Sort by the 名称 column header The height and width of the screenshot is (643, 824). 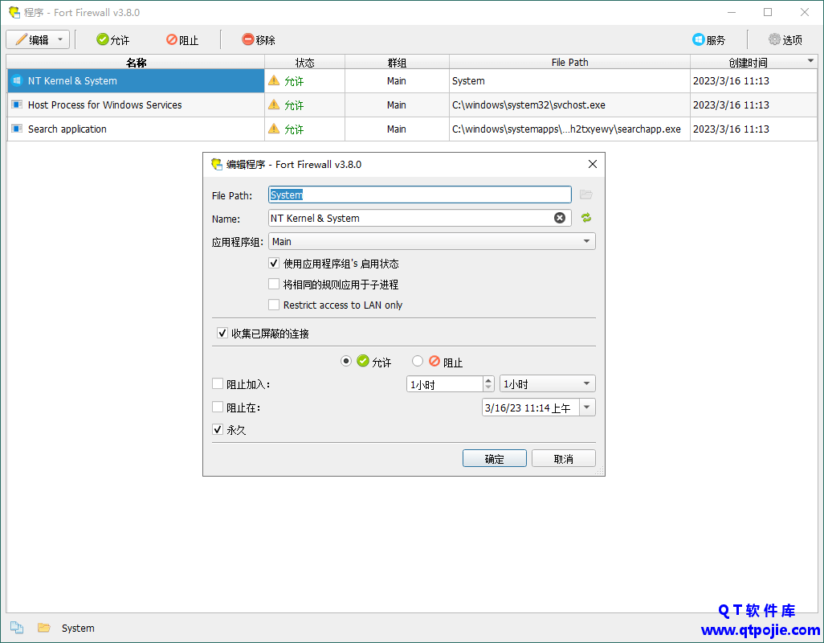(x=136, y=63)
